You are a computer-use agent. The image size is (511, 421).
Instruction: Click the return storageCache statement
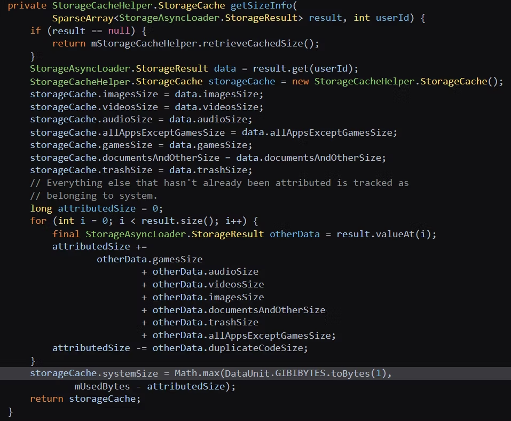85,399
